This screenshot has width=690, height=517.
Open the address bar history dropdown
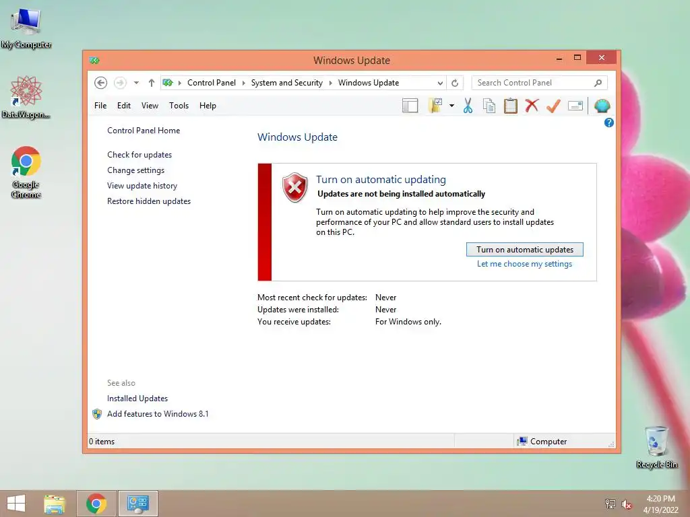pyautogui.click(x=439, y=83)
